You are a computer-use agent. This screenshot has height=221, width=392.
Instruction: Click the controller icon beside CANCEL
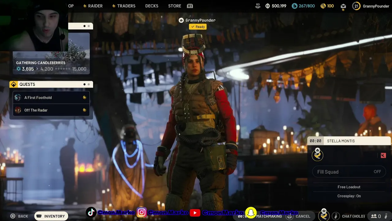[289, 216]
